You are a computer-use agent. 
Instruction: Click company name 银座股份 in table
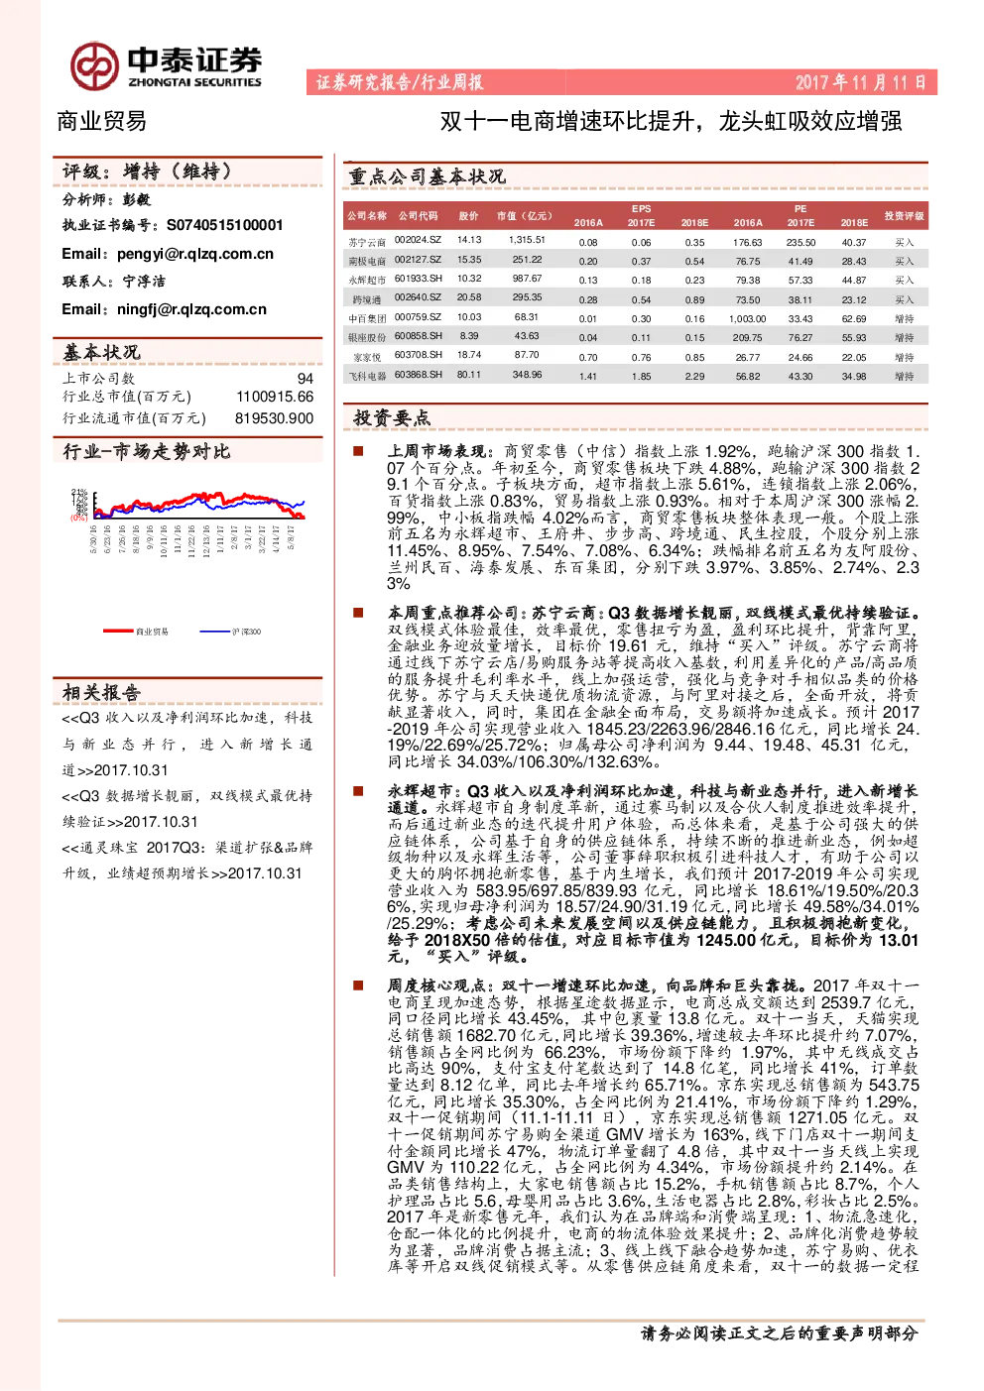point(366,337)
